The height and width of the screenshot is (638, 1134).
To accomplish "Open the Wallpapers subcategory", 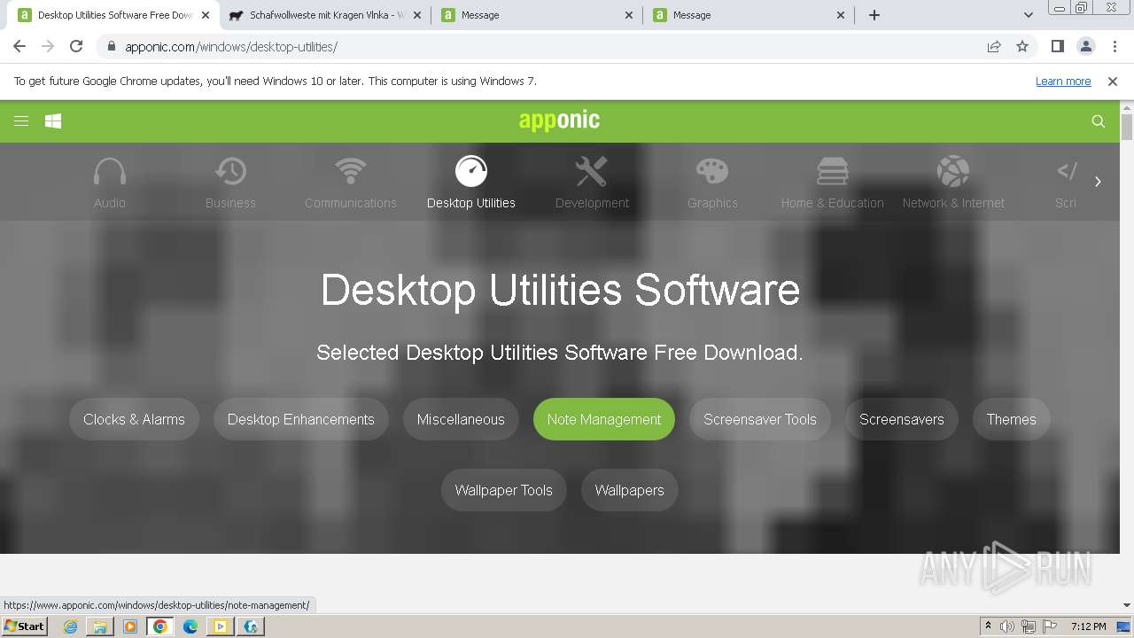I will coord(629,491).
